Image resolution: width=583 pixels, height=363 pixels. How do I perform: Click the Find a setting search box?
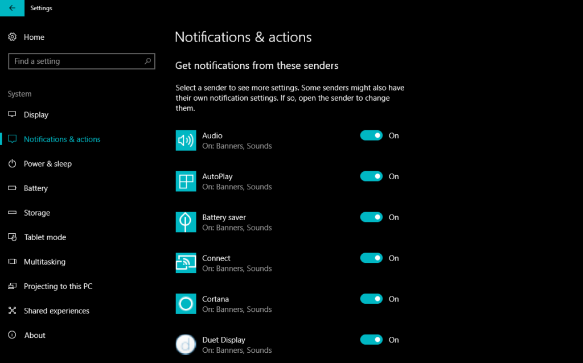(81, 61)
